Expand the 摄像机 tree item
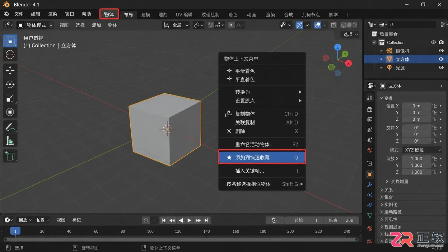This screenshot has height=252, width=448. point(382,51)
